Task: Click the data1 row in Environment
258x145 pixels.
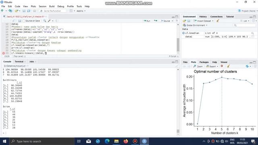Action: (x=219, y=37)
